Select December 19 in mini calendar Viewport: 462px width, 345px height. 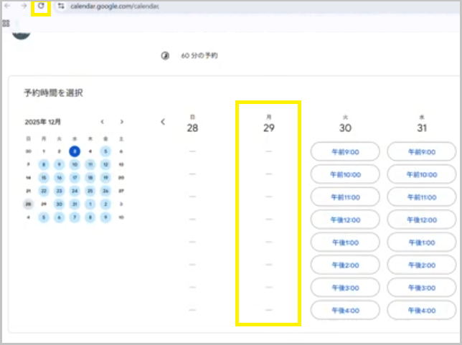pyautogui.click(x=105, y=178)
